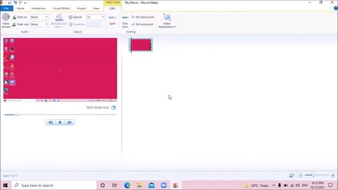The width and height of the screenshot is (338, 190).
Task: Click the preview seek bar handle
Action: [17, 115]
